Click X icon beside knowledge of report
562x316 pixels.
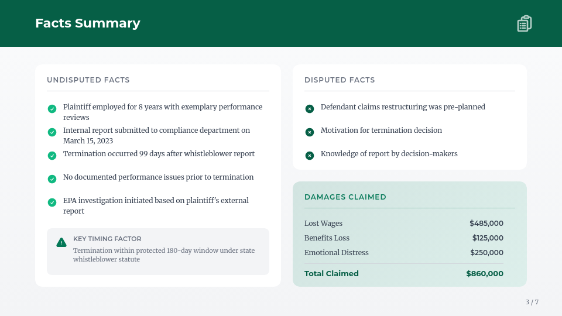(x=310, y=156)
